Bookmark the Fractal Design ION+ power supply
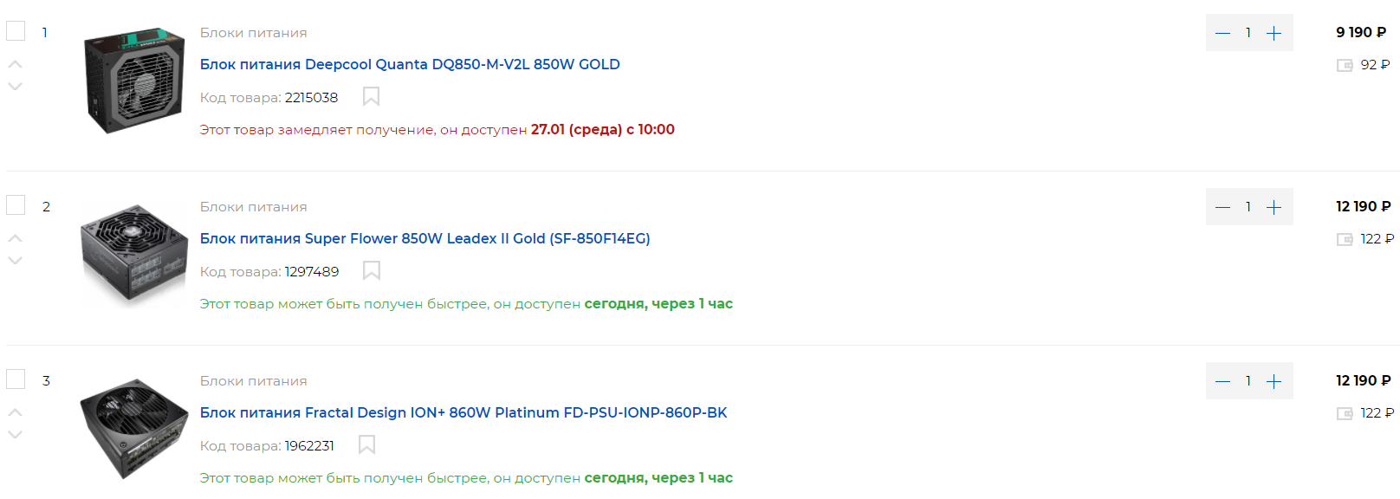1400x499 pixels. coord(367,444)
